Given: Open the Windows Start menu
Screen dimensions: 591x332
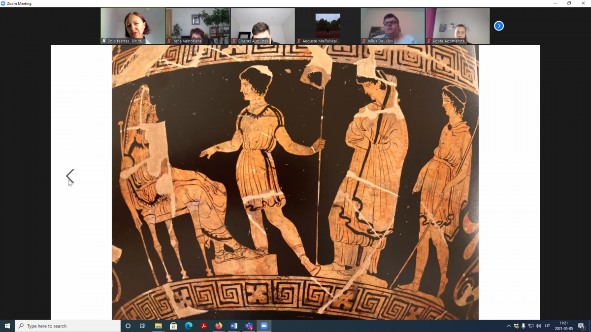Looking at the screenshot, I should point(7,326).
